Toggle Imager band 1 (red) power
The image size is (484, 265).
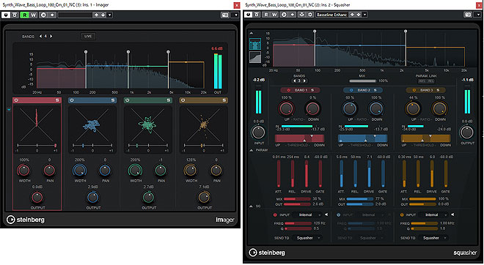[x=16, y=100]
